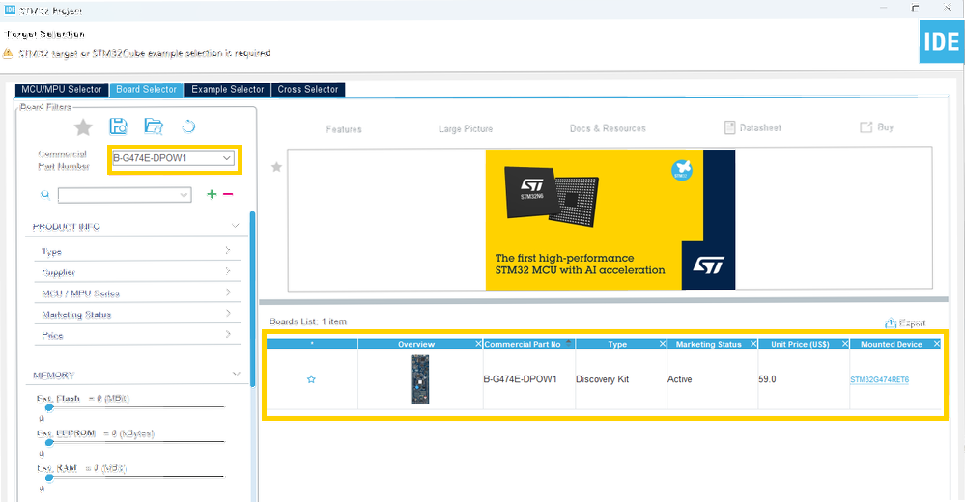Click the Export button label
This screenshot has height=502, width=965.
(912, 323)
